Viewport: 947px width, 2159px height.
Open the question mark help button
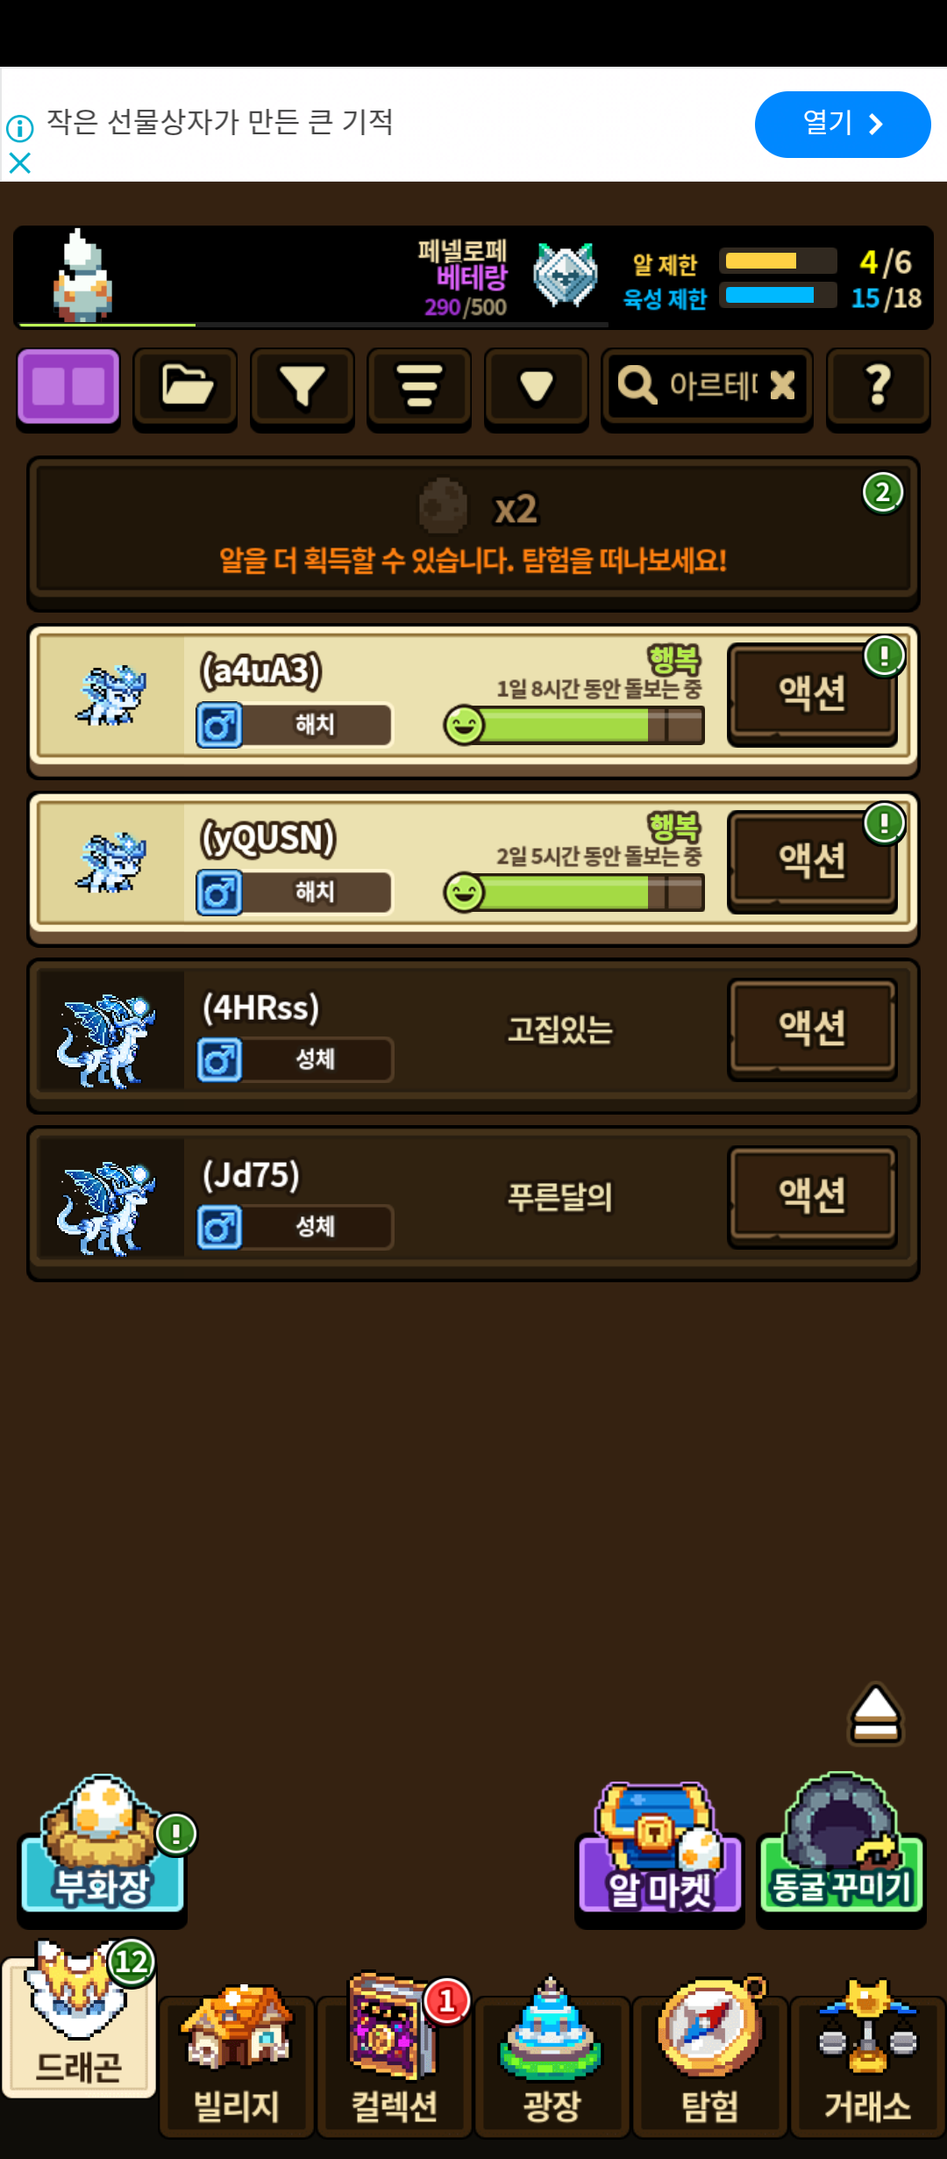[x=879, y=387]
